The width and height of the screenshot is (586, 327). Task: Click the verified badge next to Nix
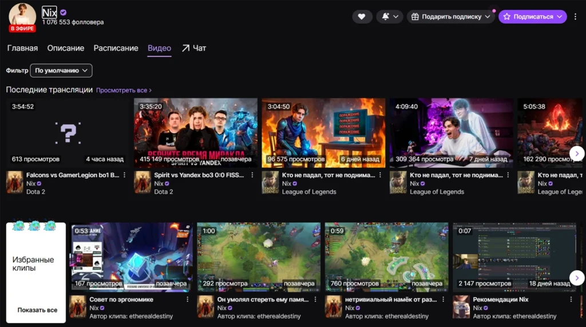(x=64, y=12)
